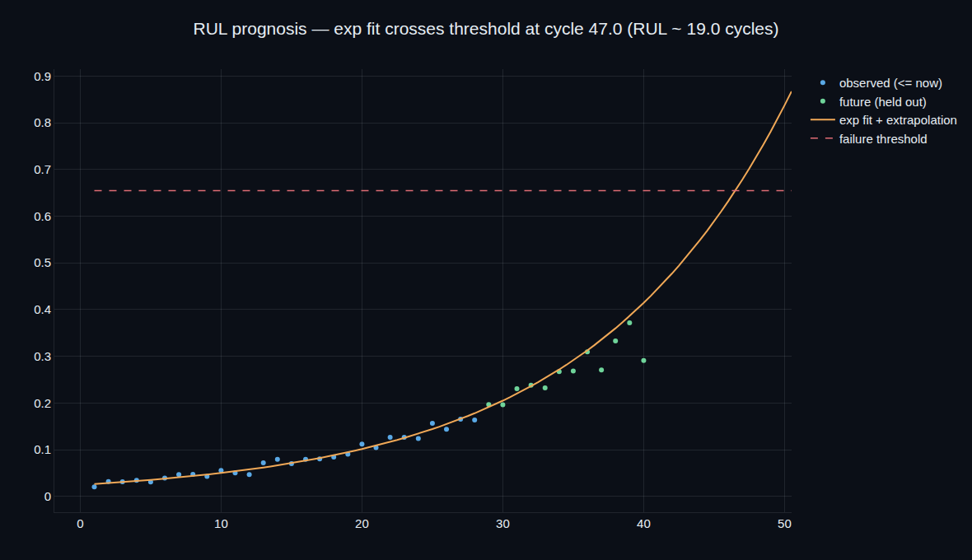Screen dimensions: 972x560
Task: Click the green future legend marker dot
Action: (x=823, y=101)
